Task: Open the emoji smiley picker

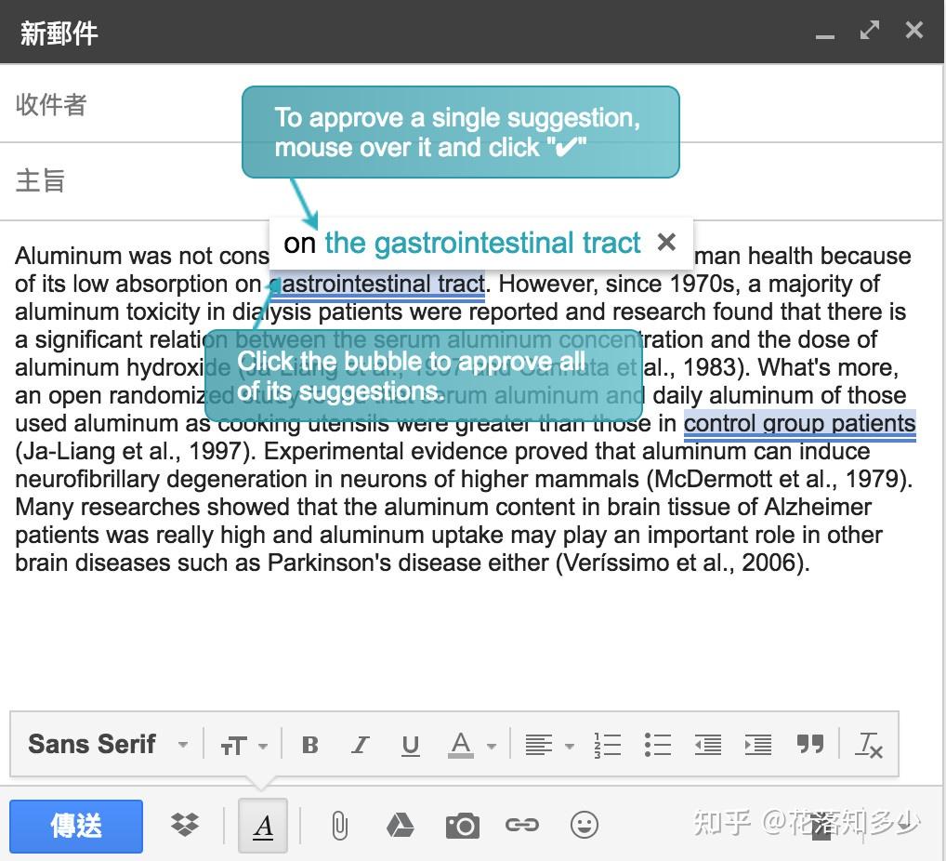Action: pos(584,825)
